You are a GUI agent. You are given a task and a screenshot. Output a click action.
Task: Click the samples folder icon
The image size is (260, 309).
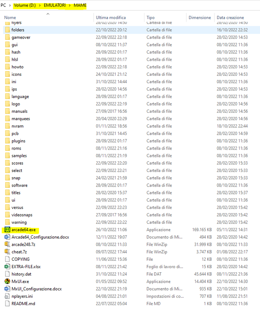pos(7,156)
